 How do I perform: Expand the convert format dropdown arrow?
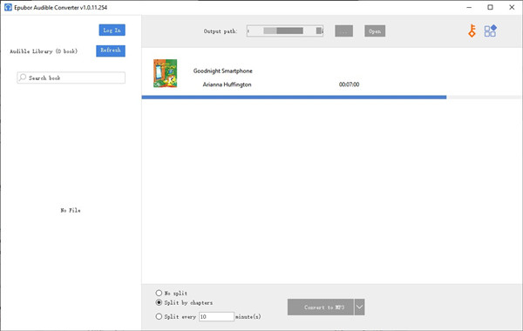(x=359, y=307)
